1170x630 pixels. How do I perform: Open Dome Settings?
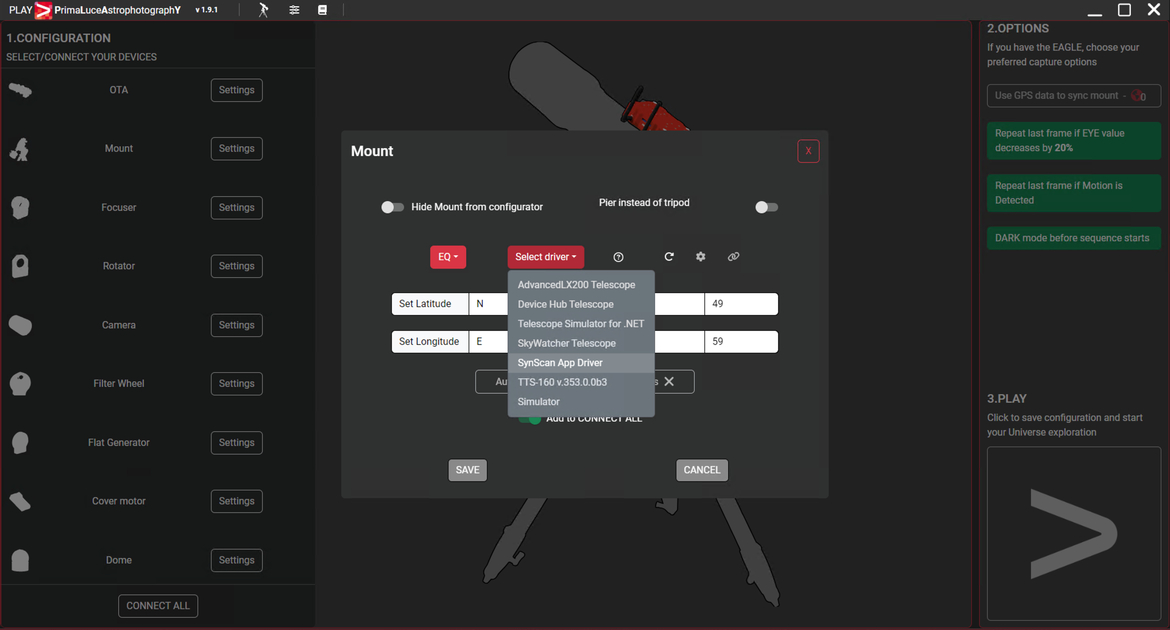[236, 561]
